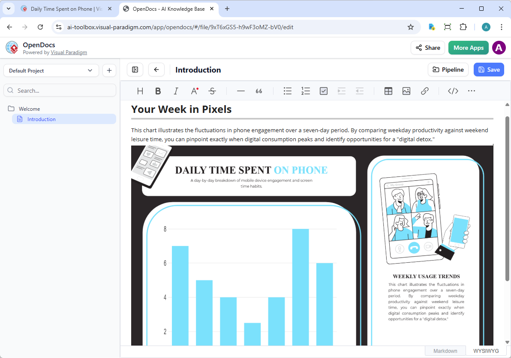This screenshot has width=511, height=358.
Task: Insert an image using toolbar icon
Action: (406, 91)
